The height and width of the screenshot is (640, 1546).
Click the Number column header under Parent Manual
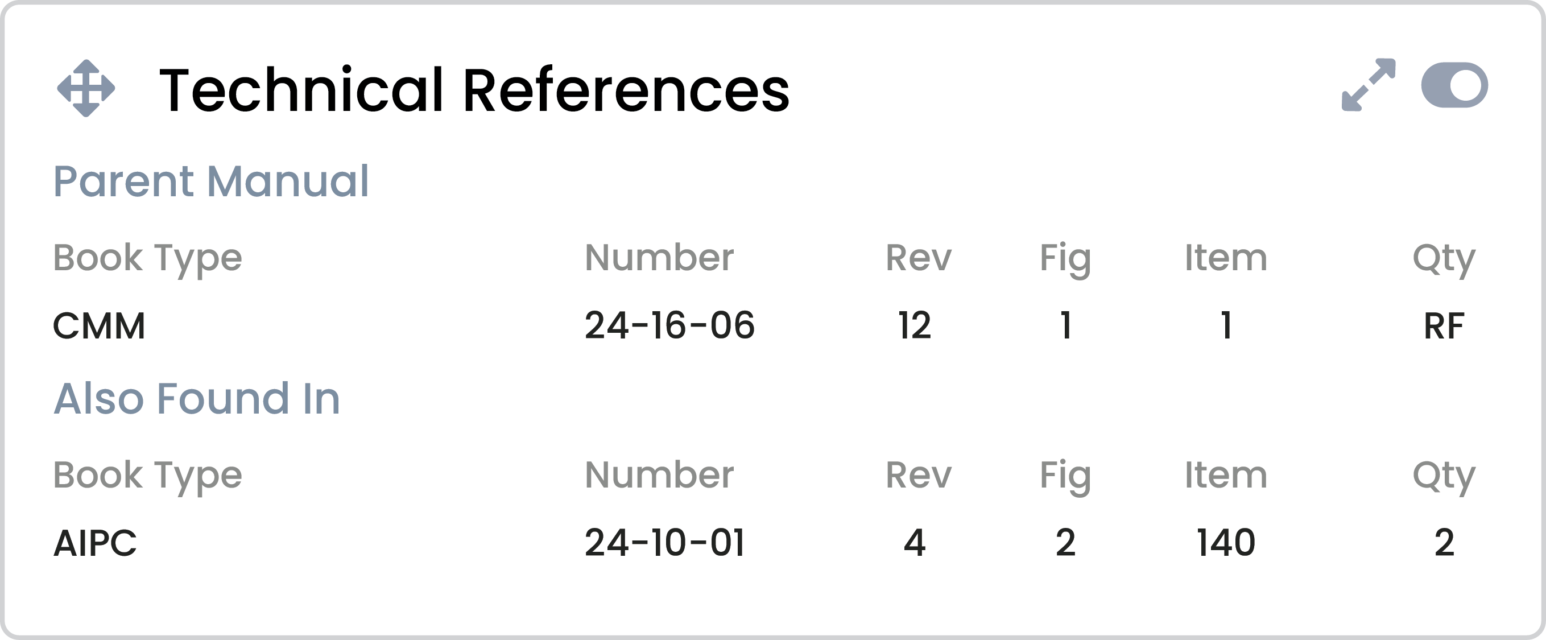click(659, 258)
